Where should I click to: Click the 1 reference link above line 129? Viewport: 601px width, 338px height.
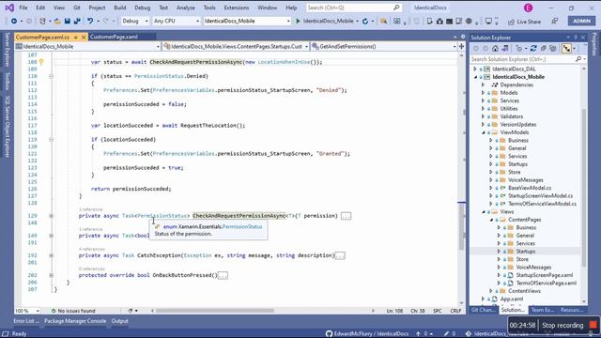coord(90,209)
